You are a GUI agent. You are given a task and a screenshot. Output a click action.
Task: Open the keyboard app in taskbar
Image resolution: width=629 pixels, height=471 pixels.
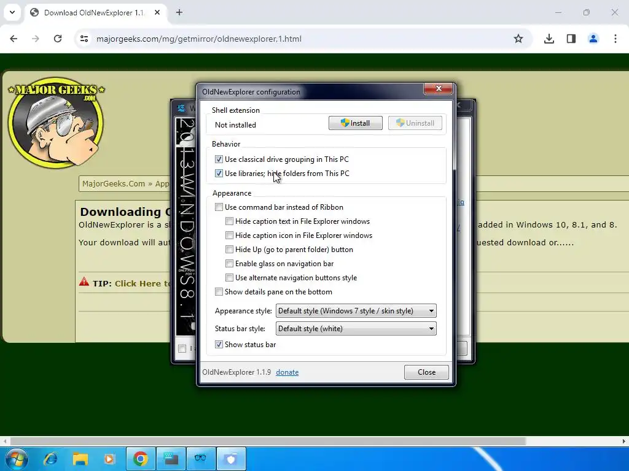171,459
